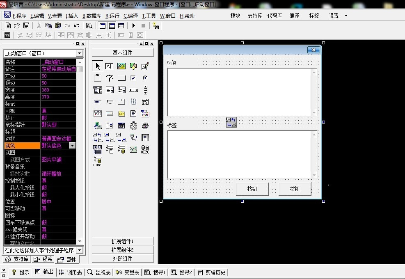Screen dimensions: 405x279
Task: Open the _启动窗口 object dropdown
Action: [x=80, y=53]
